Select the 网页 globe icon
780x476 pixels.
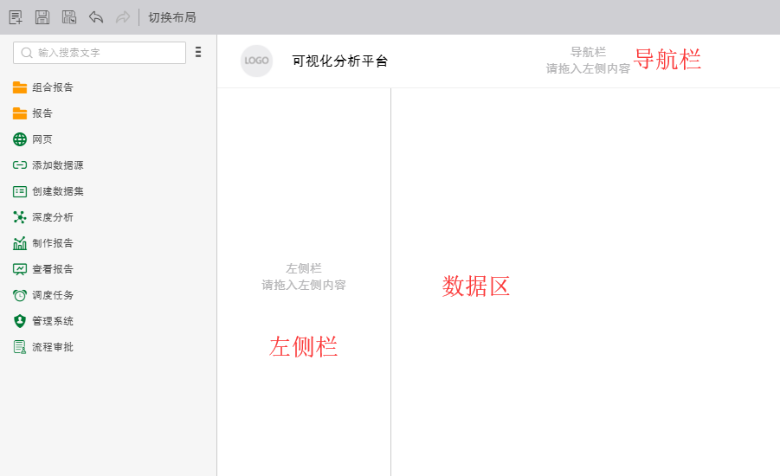click(20, 139)
